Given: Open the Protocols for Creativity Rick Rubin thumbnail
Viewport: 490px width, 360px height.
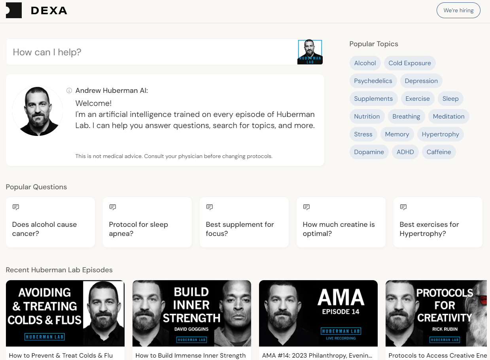Looking at the screenshot, I should (436, 313).
